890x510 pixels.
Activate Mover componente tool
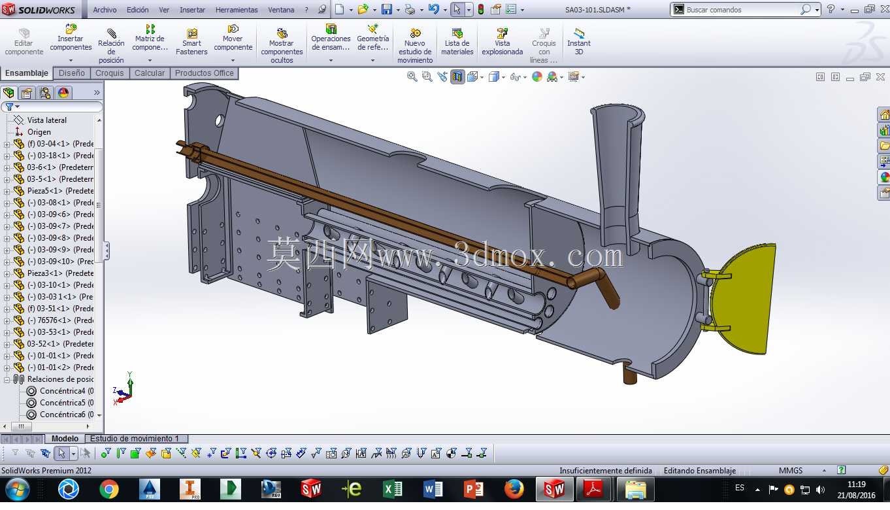coord(233,39)
